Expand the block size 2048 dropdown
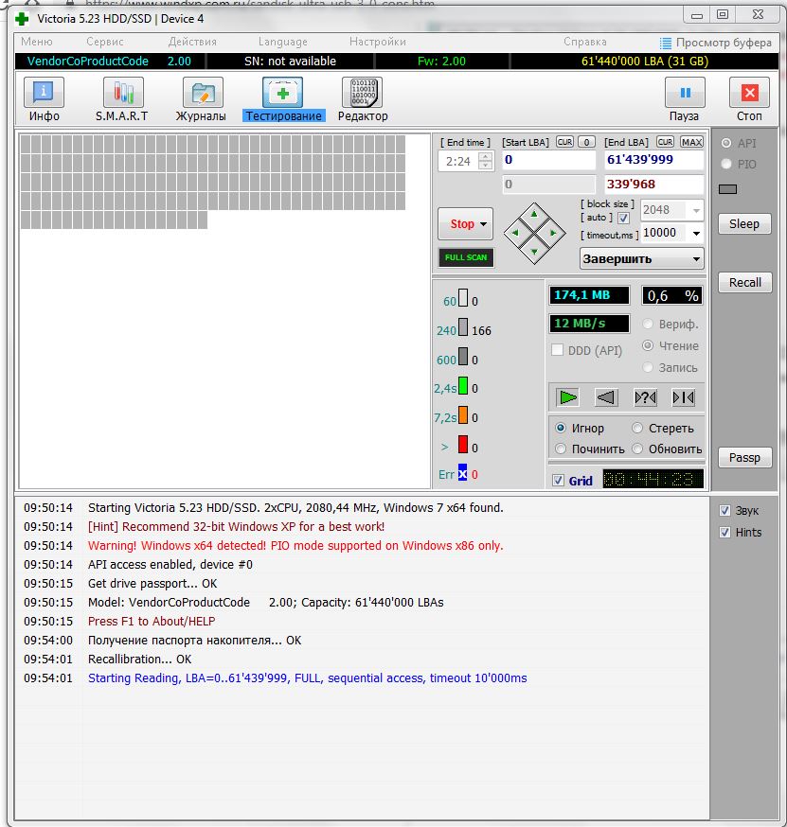The width and height of the screenshot is (787, 827). 696,210
